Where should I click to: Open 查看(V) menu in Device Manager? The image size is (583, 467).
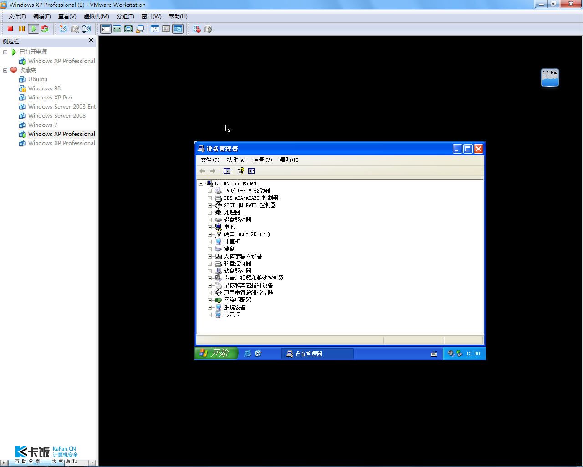click(263, 160)
